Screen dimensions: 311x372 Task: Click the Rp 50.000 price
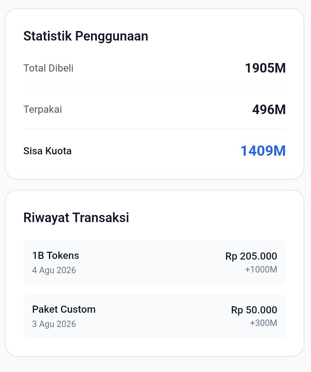[254, 310]
